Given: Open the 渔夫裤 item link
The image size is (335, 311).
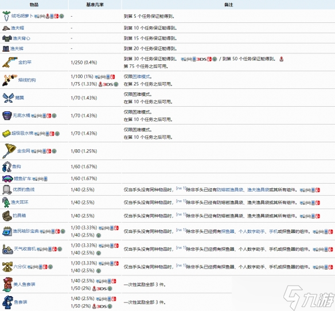Looking at the screenshot, I should (x=17, y=49).
